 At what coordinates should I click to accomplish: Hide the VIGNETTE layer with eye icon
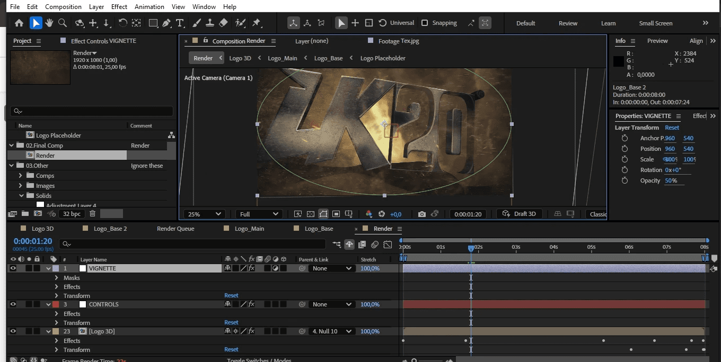click(13, 268)
